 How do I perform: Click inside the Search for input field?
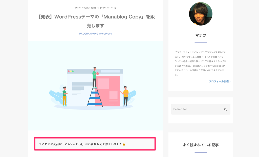pos(195,109)
